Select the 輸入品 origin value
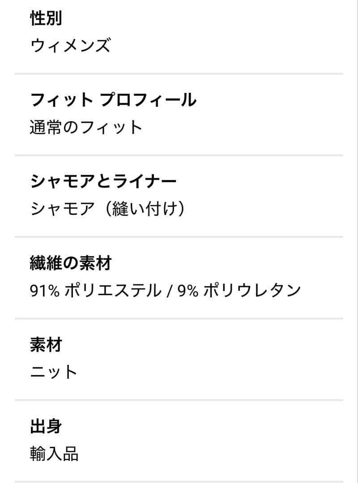 pyautogui.click(x=54, y=454)
